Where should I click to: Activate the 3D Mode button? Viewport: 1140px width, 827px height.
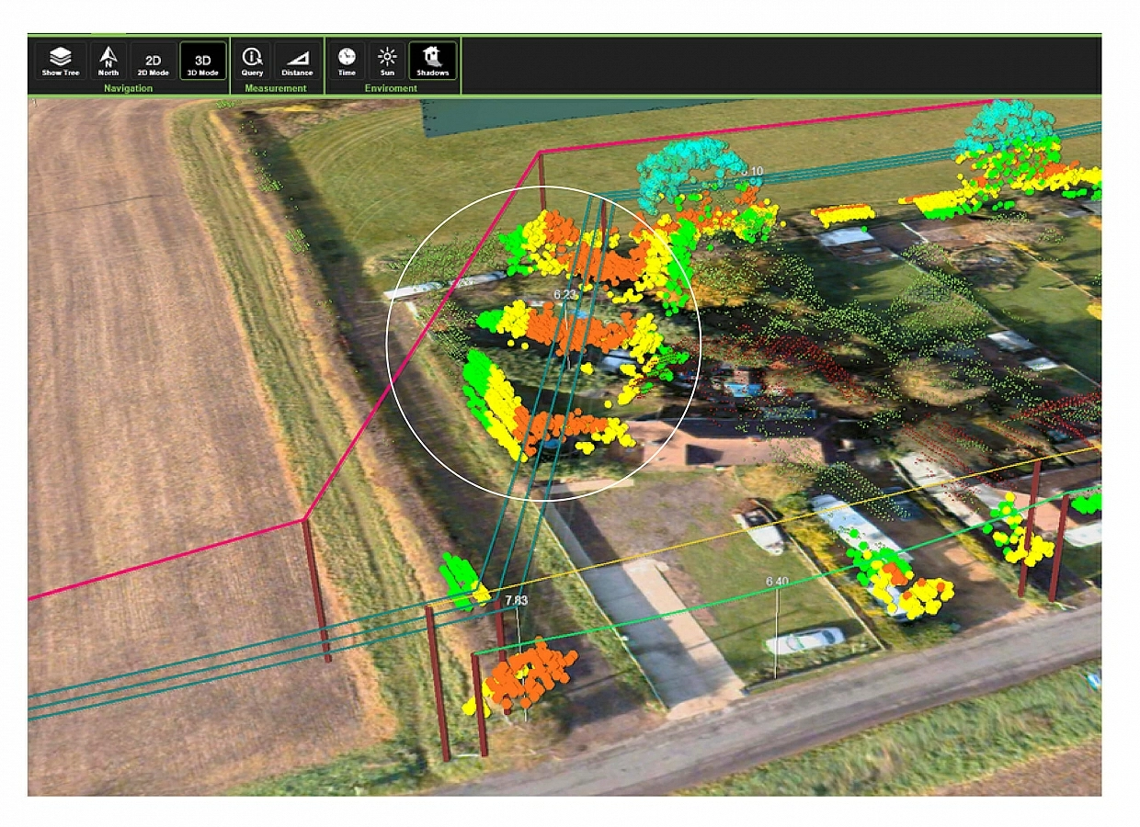(203, 61)
